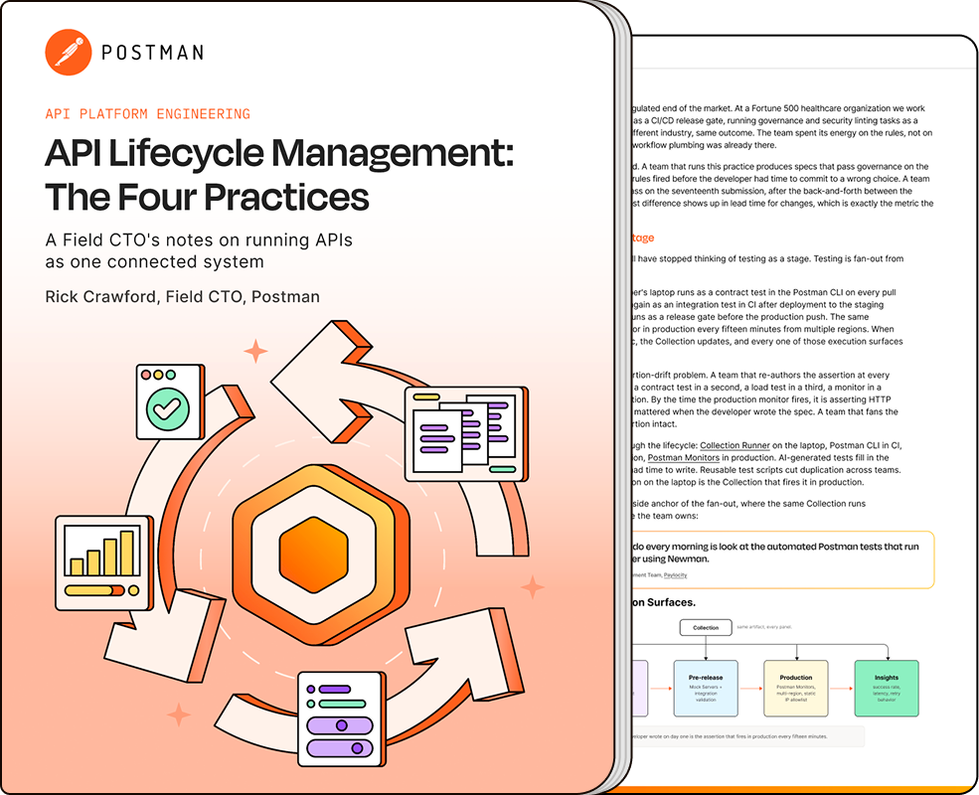
Task: Select the 'API PLATFORM ENGINEERING' label
Action: coord(147,113)
